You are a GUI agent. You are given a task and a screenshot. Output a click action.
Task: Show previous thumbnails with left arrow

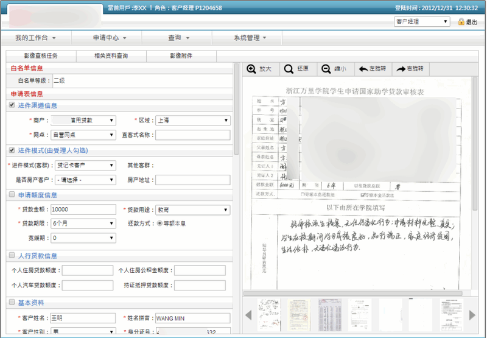[248, 315]
